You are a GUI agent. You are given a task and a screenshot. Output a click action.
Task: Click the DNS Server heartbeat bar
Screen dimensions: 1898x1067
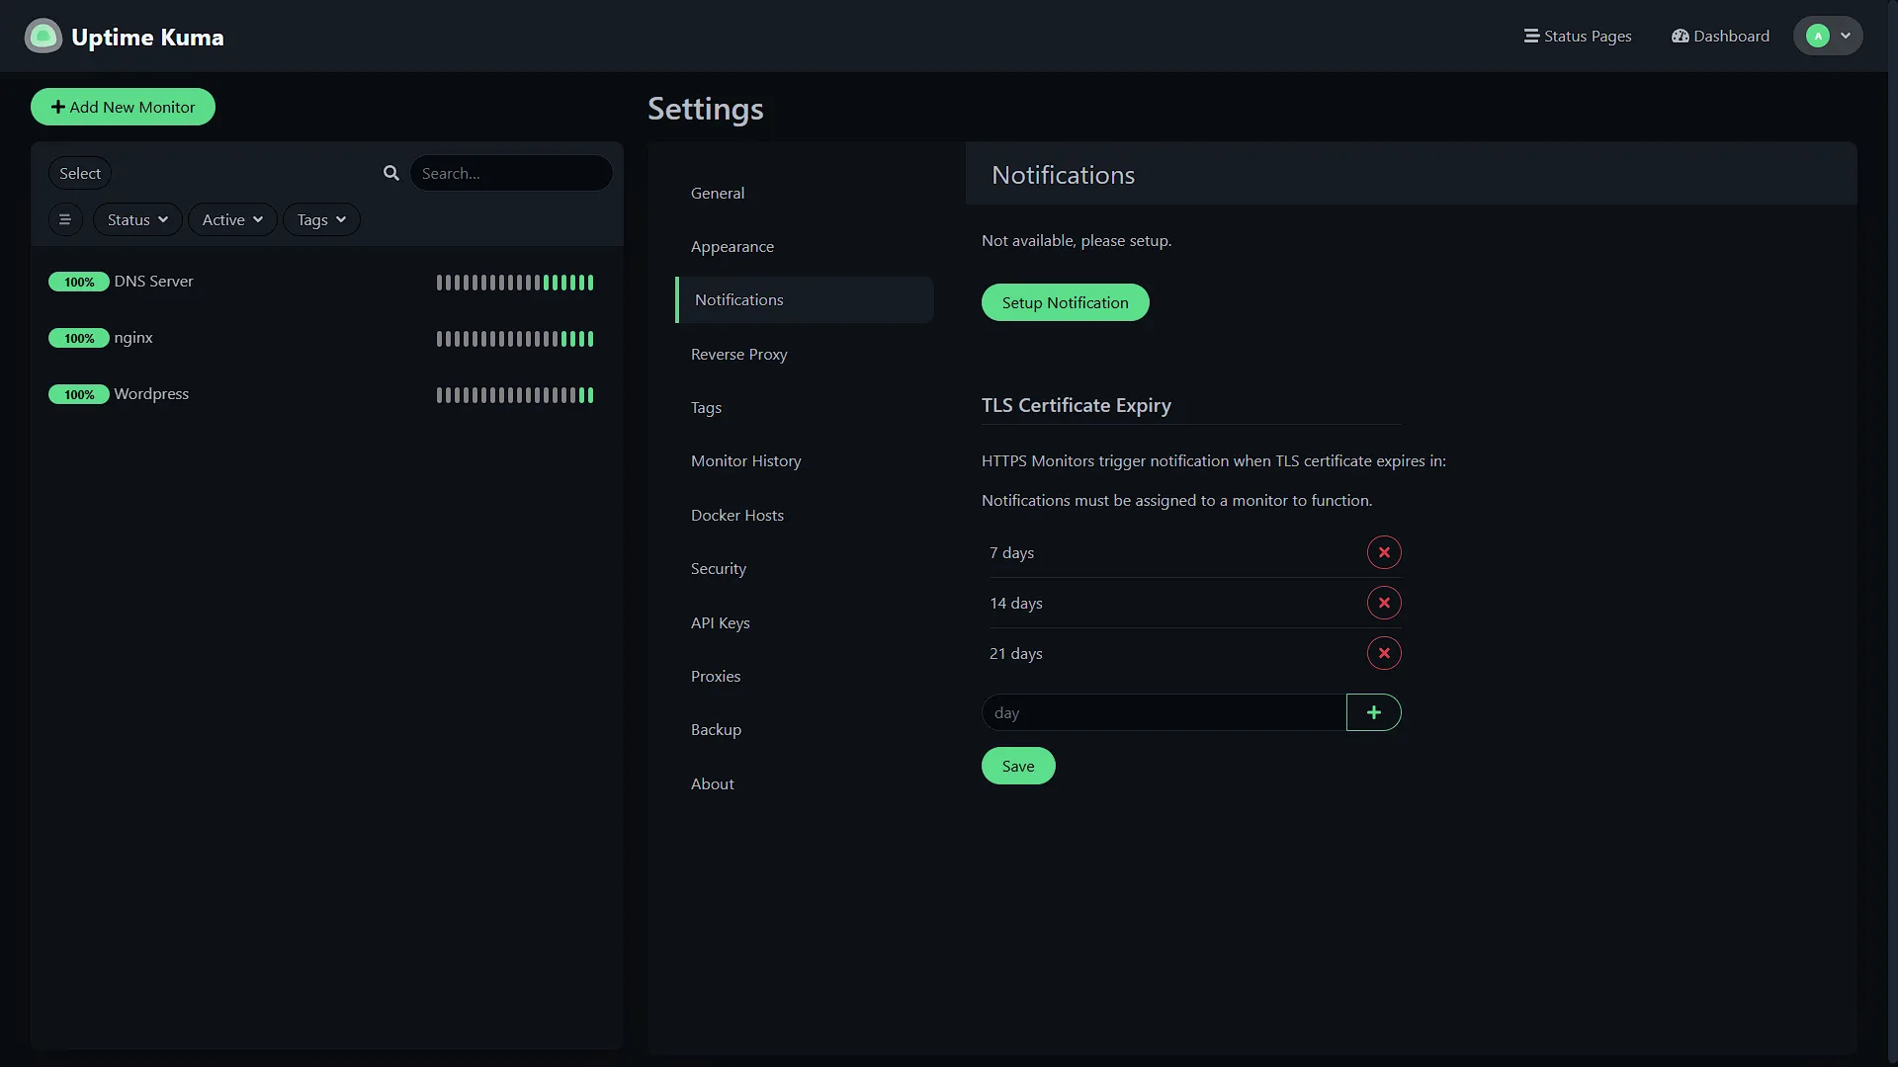(x=515, y=283)
